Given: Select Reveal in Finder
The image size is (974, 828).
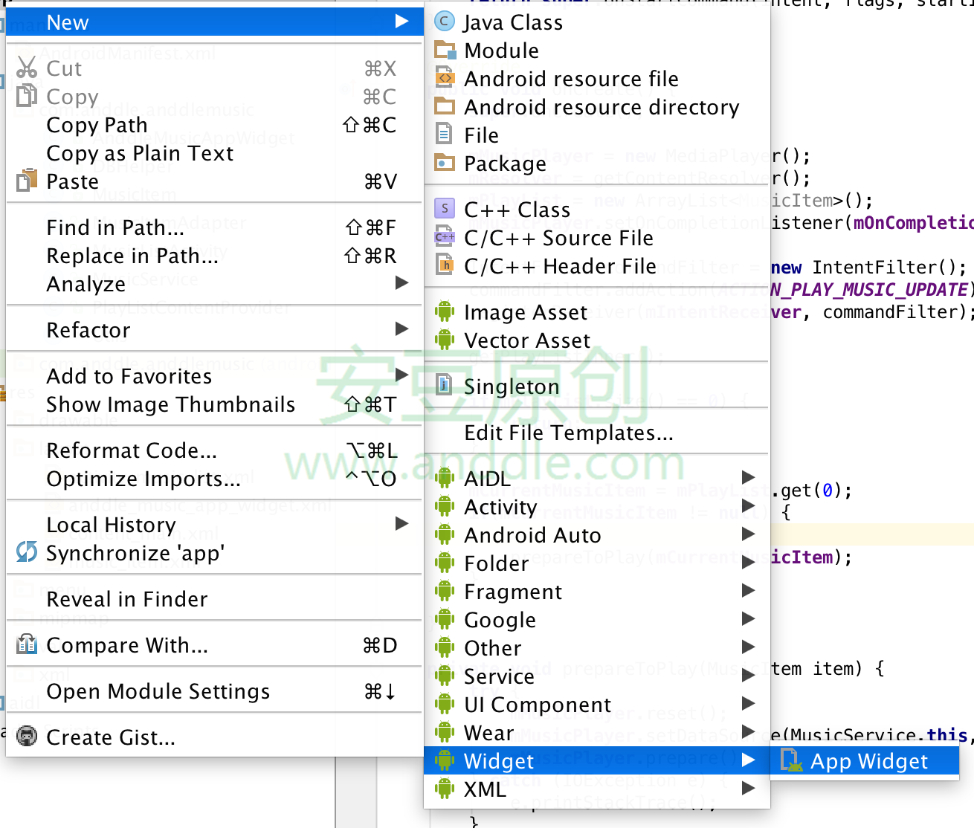Looking at the screenshot, I should point(214,599).
